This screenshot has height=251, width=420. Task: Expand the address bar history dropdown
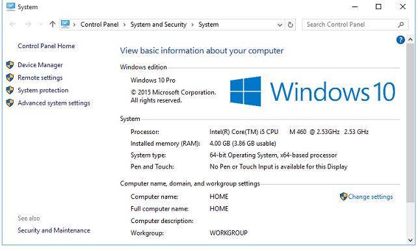tap(280, 25)
